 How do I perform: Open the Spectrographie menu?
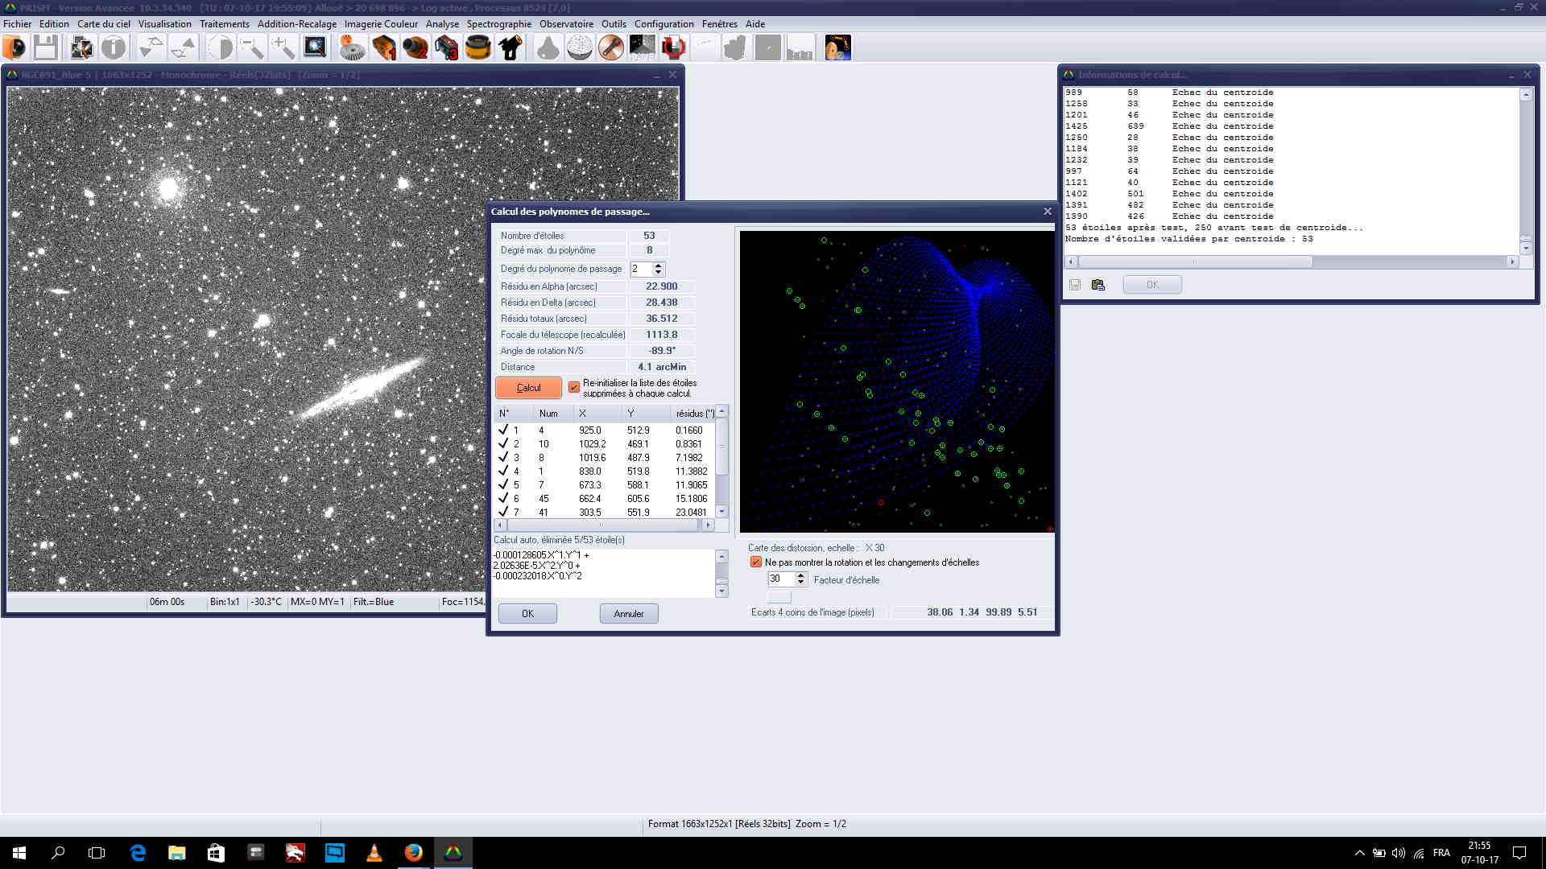(x=498, y=24)
